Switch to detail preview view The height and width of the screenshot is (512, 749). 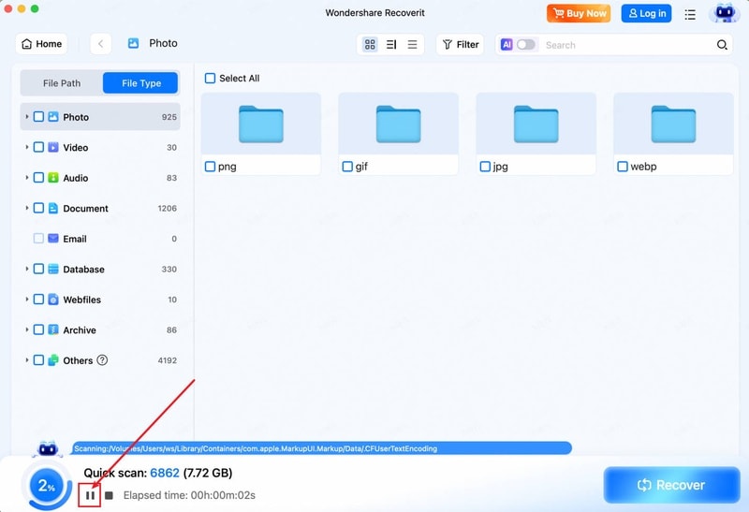point(391,44)
